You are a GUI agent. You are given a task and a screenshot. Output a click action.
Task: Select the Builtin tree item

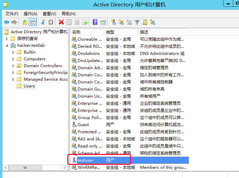click(29, 52)
